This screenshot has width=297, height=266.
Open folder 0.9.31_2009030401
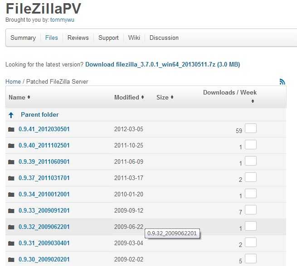click(44, 243)
